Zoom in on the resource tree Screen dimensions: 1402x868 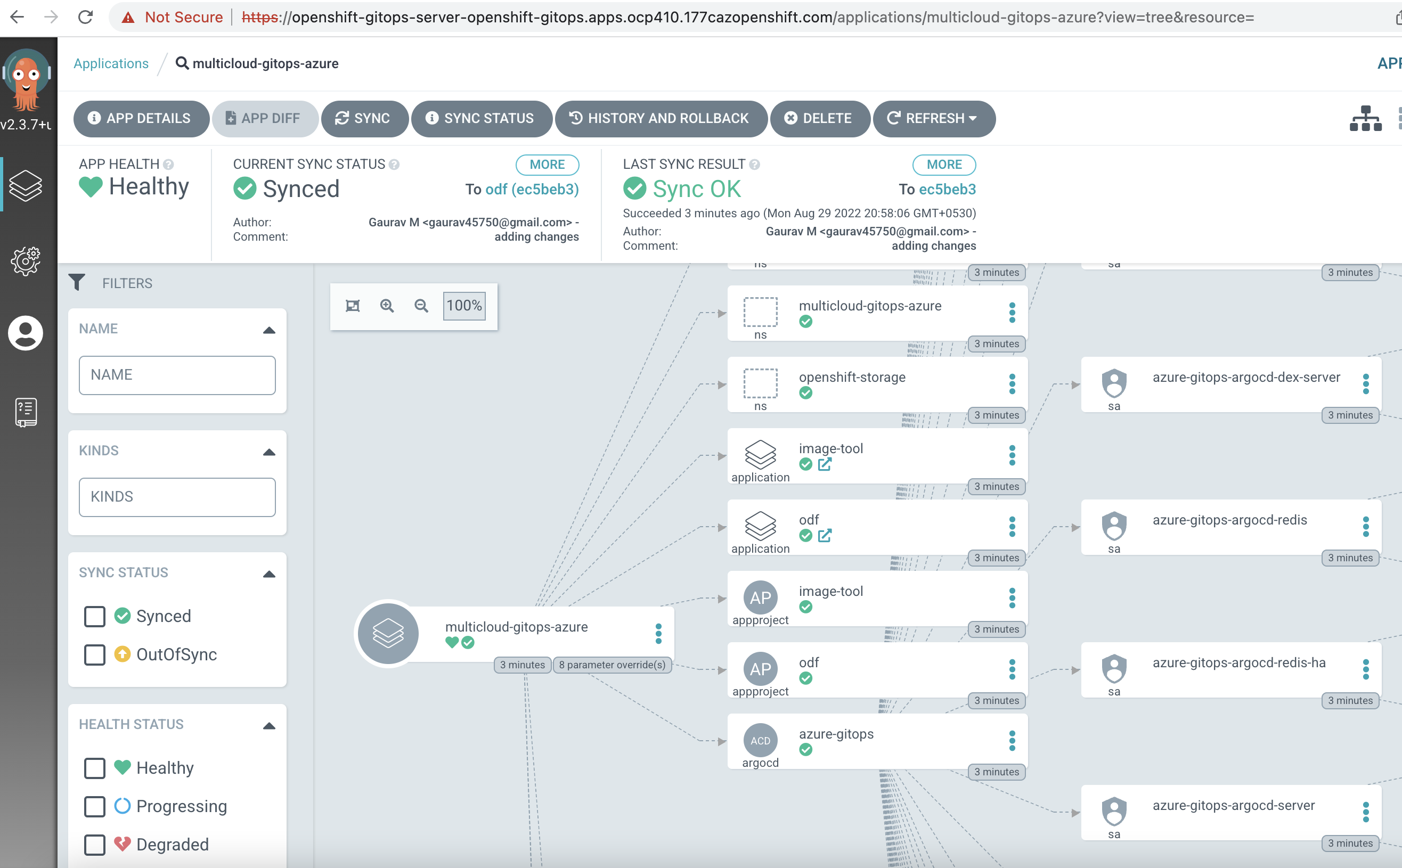click(387, 306)
